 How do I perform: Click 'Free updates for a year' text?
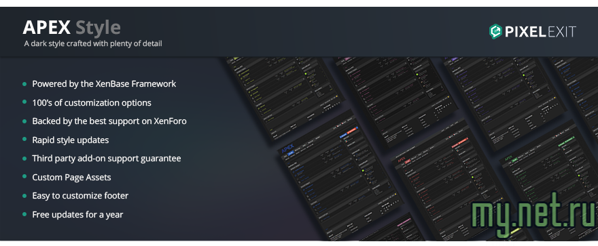tap(77, 215)
